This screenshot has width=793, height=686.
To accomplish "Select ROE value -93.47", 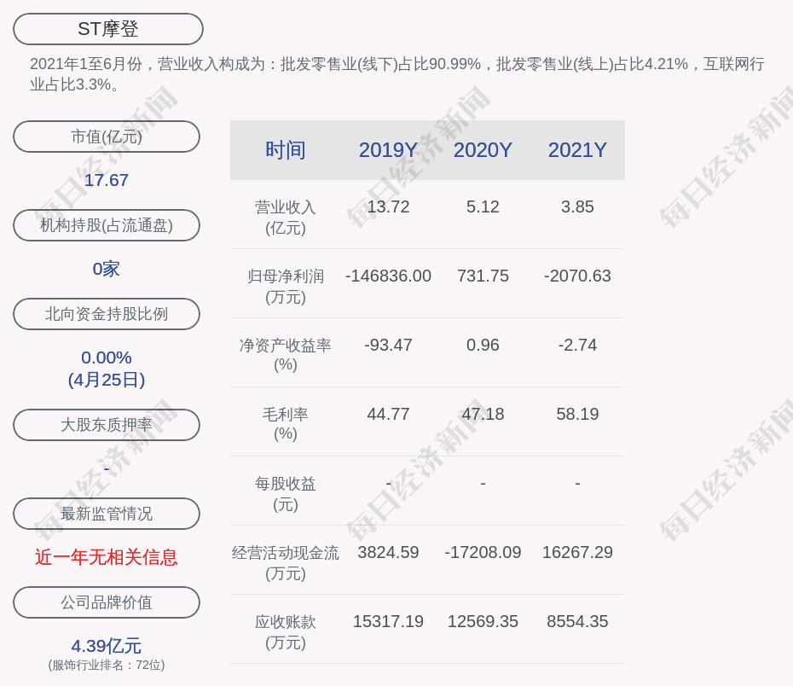I will point(388,345).
